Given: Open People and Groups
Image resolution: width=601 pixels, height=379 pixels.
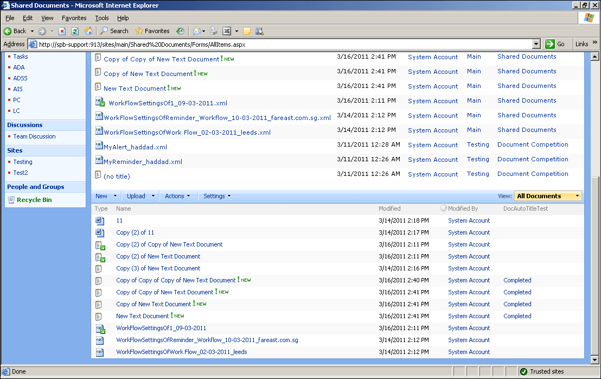Looking at the screenshot, I should tap(36, 187).
